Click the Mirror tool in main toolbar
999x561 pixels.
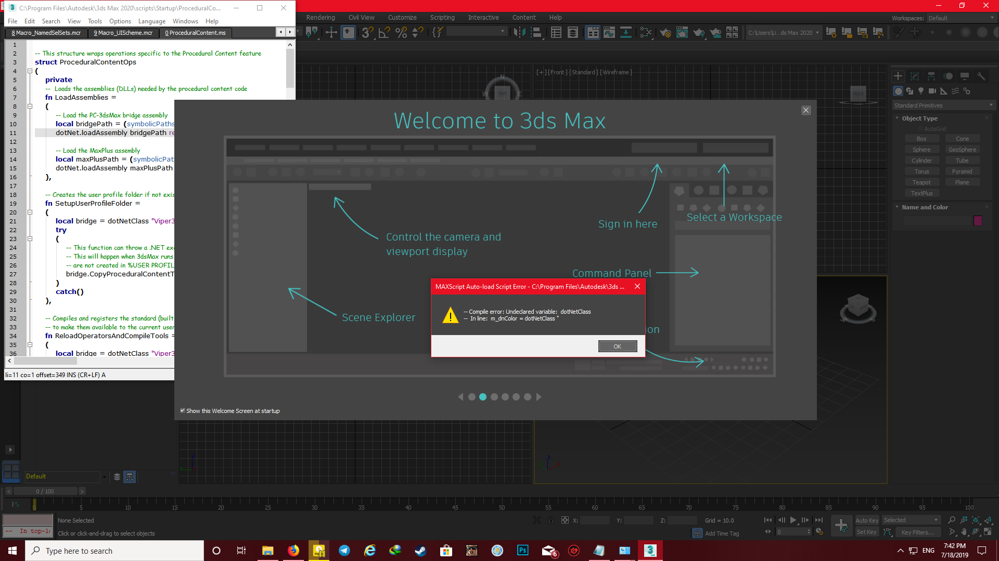(x=519, y=33)
